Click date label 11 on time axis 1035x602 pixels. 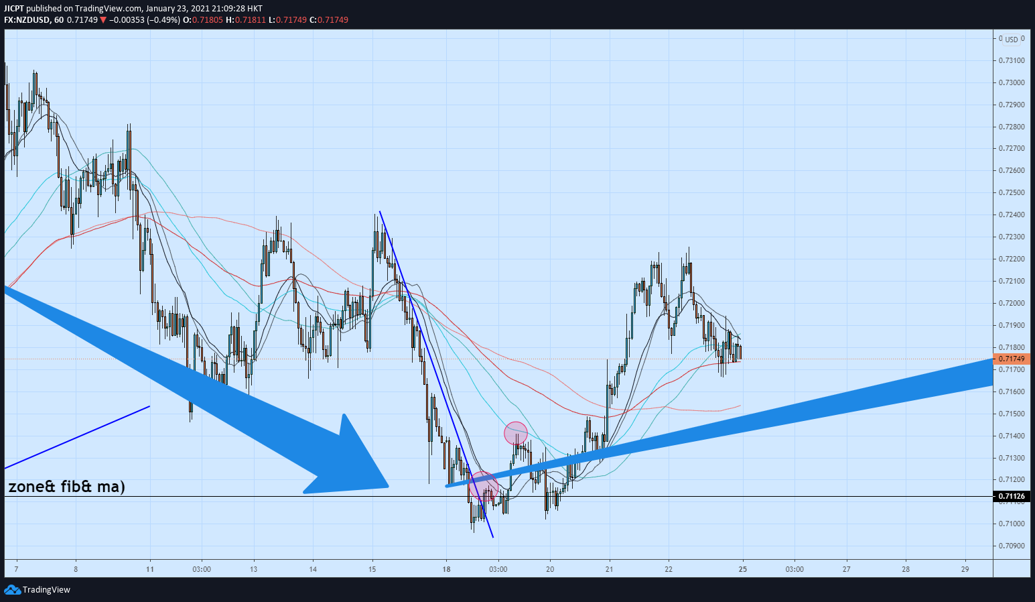click(x=150, y=569)
